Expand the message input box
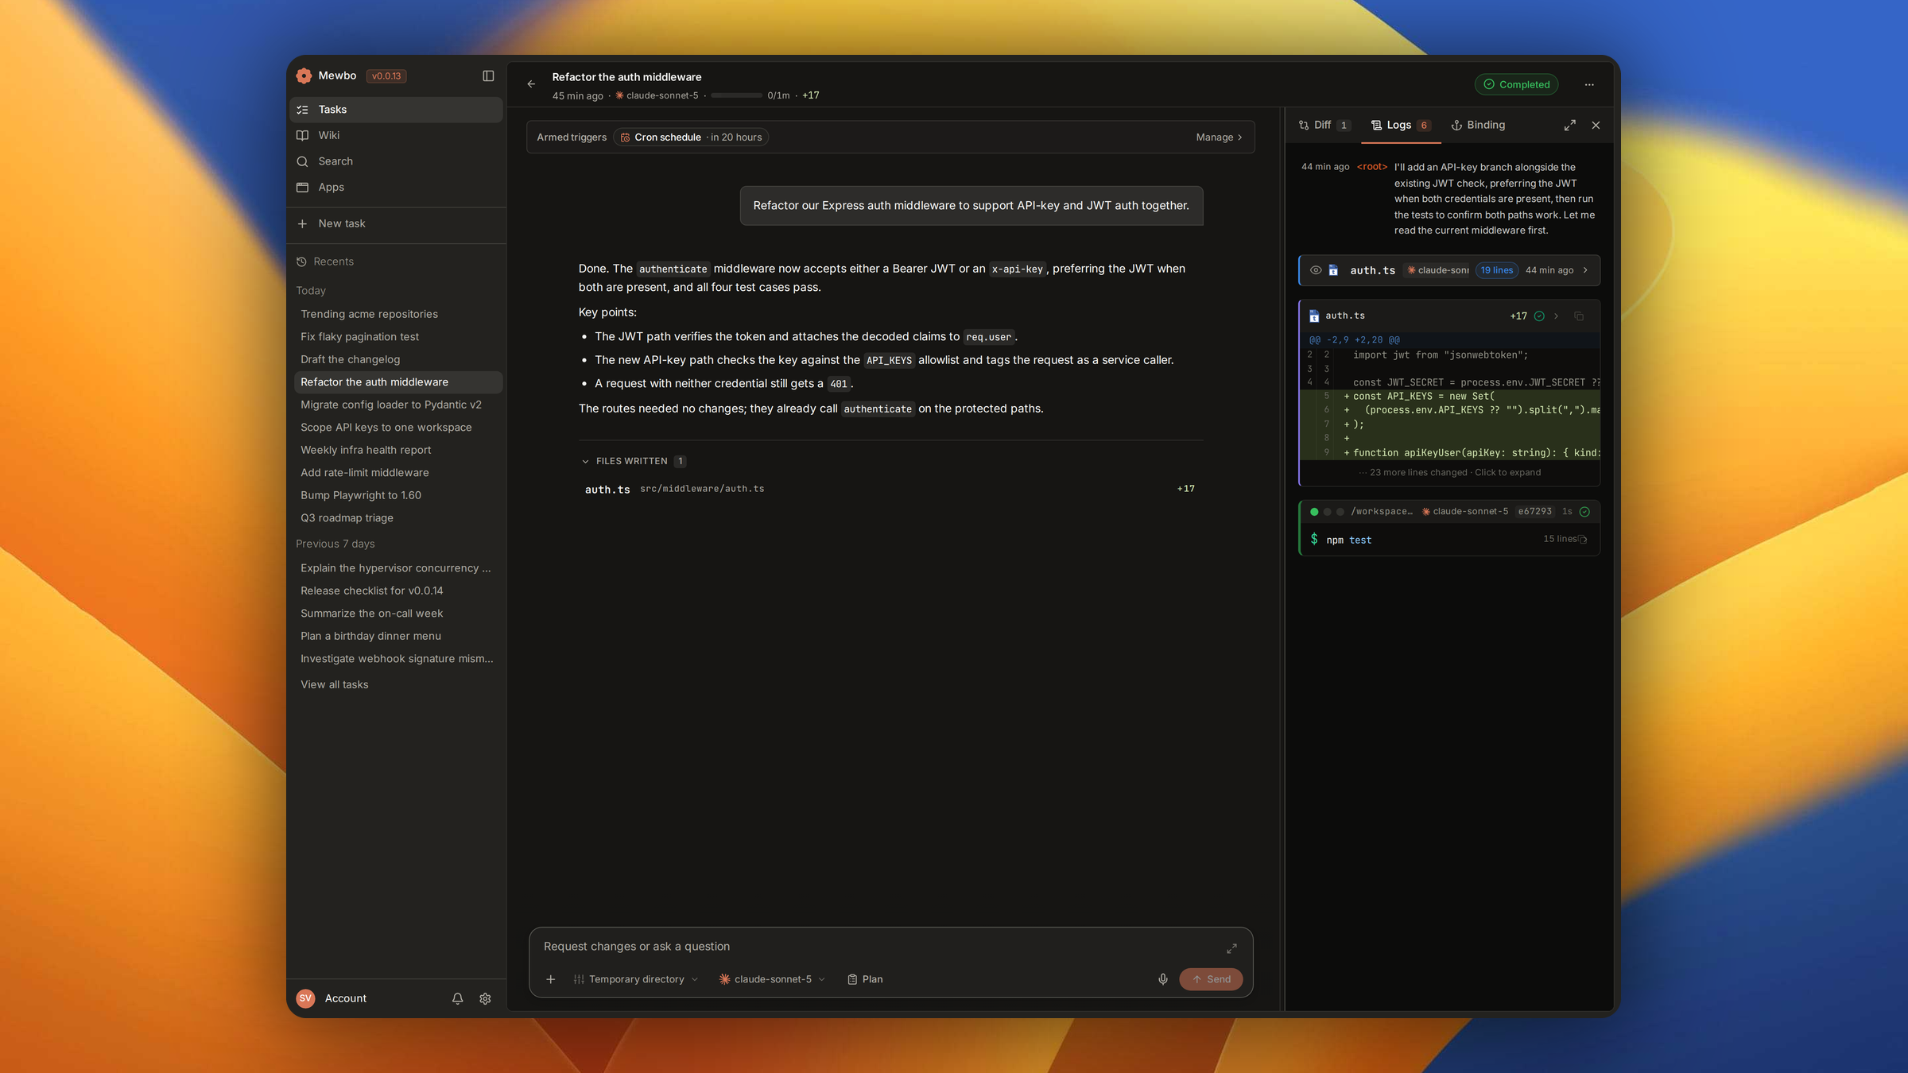The width and height of the screenshot is (1908, 1073). [1231, 948]
